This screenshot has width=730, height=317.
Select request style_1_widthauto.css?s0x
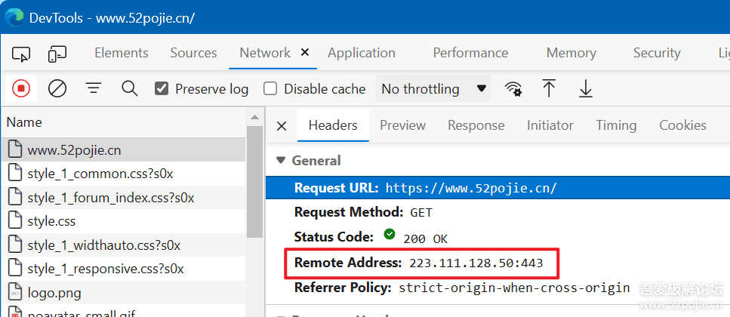coord(123,245)
